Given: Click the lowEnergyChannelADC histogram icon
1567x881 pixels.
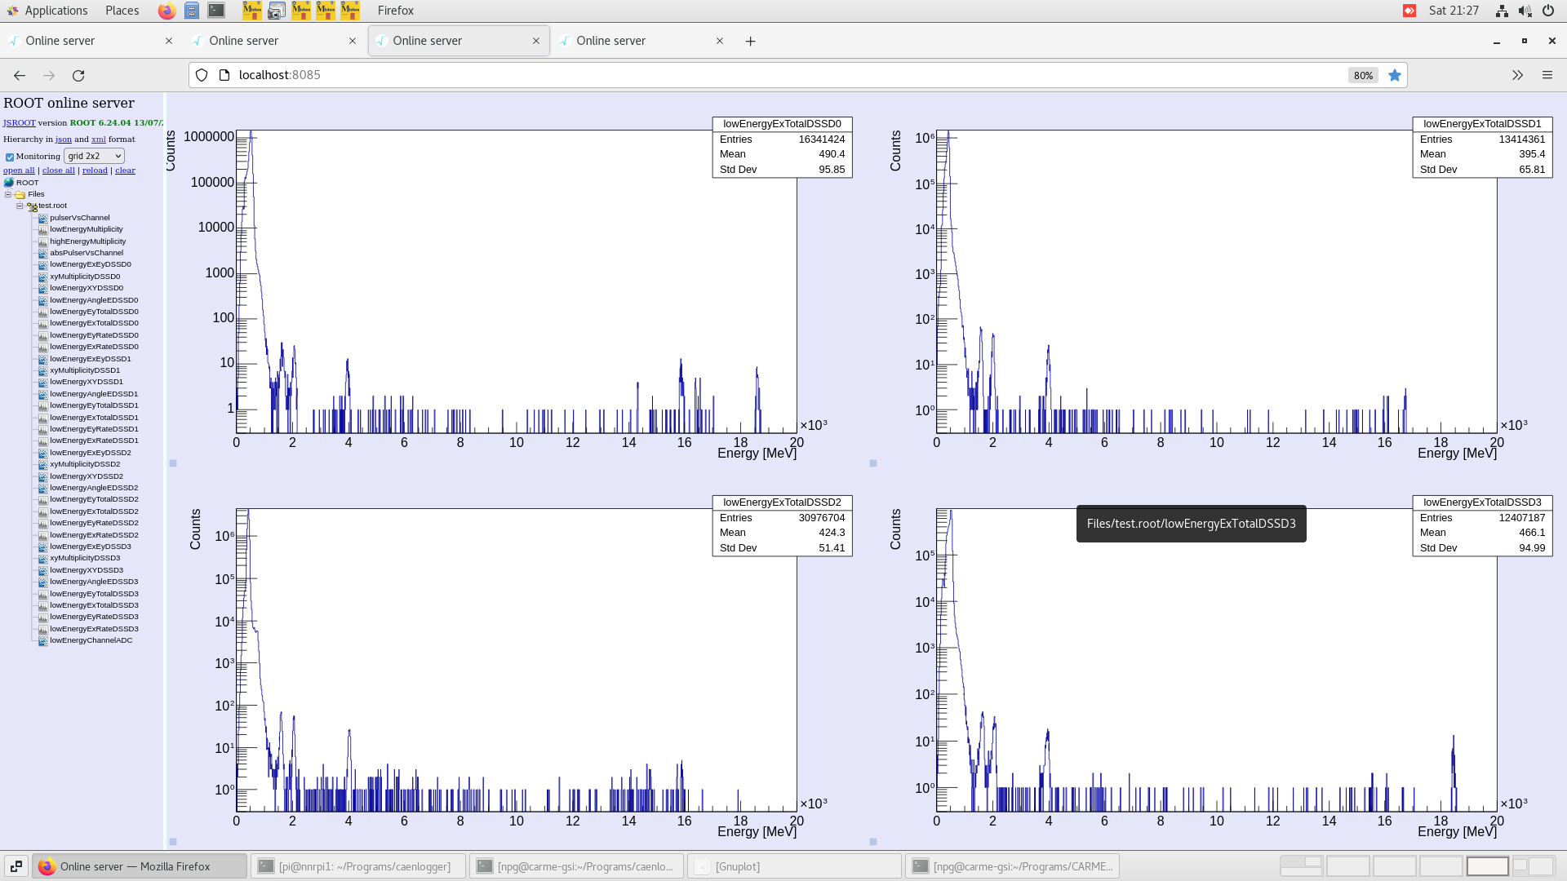Looking at the screenshot, I should coord(42,641).
